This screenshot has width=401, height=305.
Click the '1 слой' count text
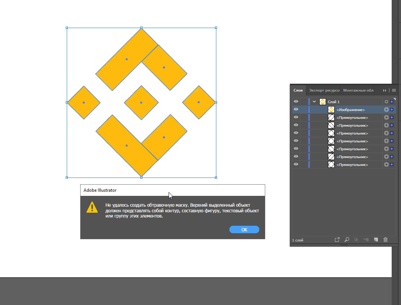click(x=298, y=240)
